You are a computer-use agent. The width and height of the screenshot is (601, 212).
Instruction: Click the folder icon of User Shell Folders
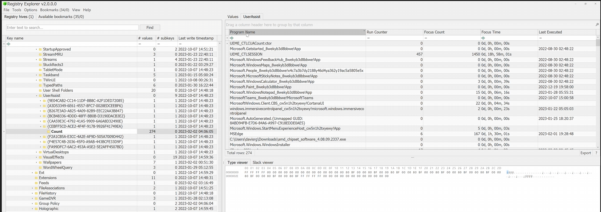pos(40,91)
